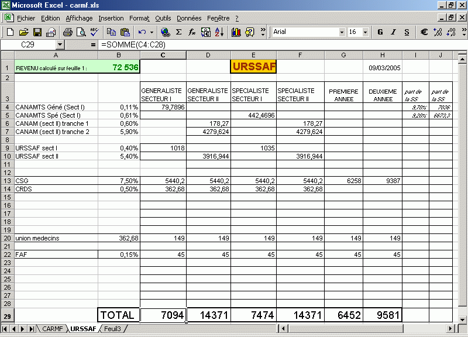Copy the selection using the Copy icon

point(111,32)
